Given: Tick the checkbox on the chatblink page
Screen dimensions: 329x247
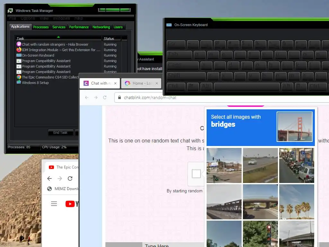Looking at the screenshot, I should pyautogui.click(x=196, y=174).
